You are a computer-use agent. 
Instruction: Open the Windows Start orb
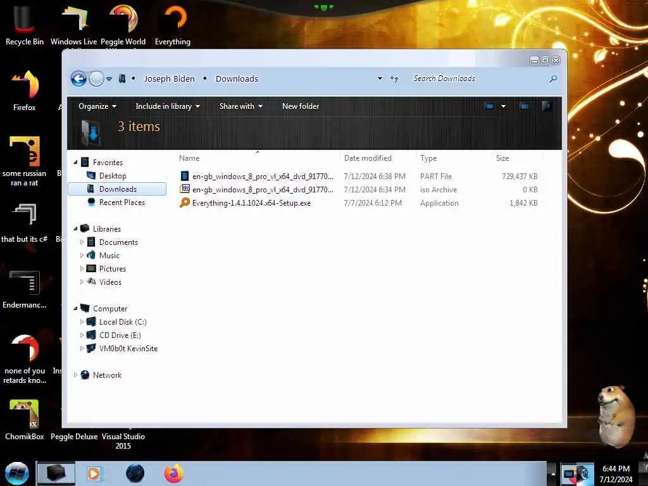[16, 473]
